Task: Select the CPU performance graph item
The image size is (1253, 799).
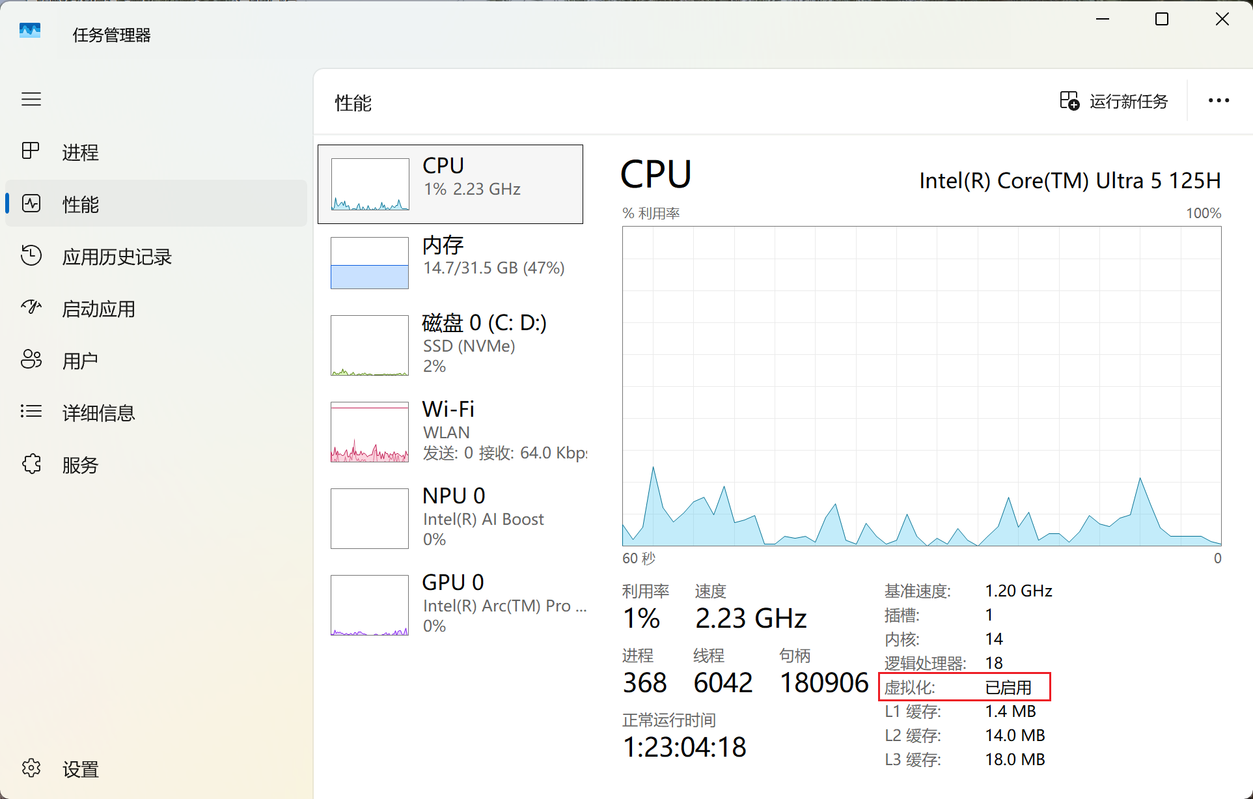Action: 450,184
